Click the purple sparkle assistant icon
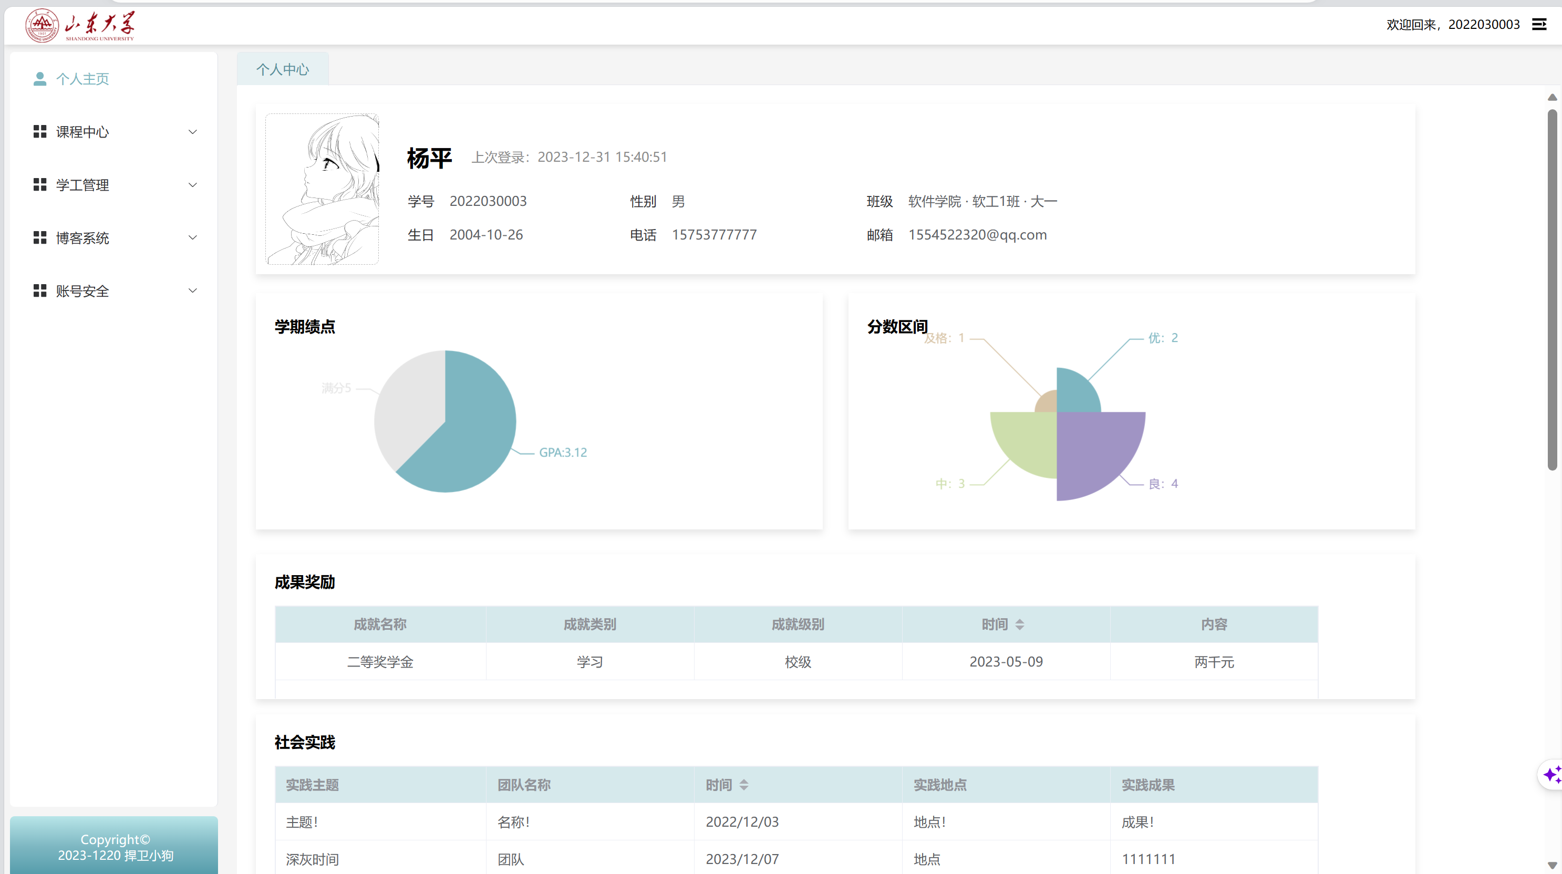 [x=1551, y=775]
